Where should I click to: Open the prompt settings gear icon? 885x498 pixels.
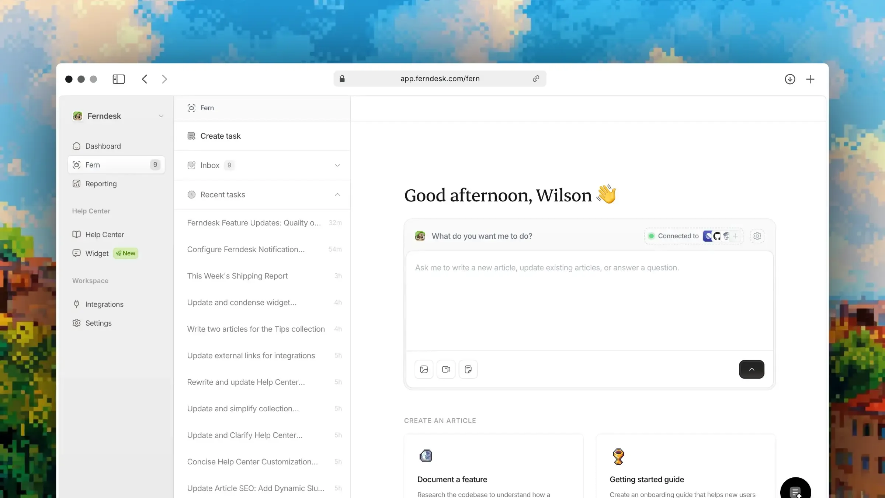757,236
